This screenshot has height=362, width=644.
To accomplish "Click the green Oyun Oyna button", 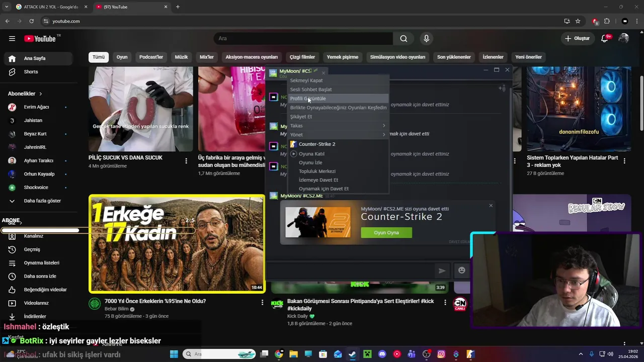I will point(386,233).
